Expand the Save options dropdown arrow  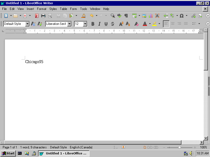click(x=30, y=16)
